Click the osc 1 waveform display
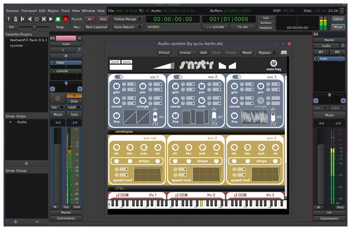This screenshot has width=351, height=230. coord(136,117)
